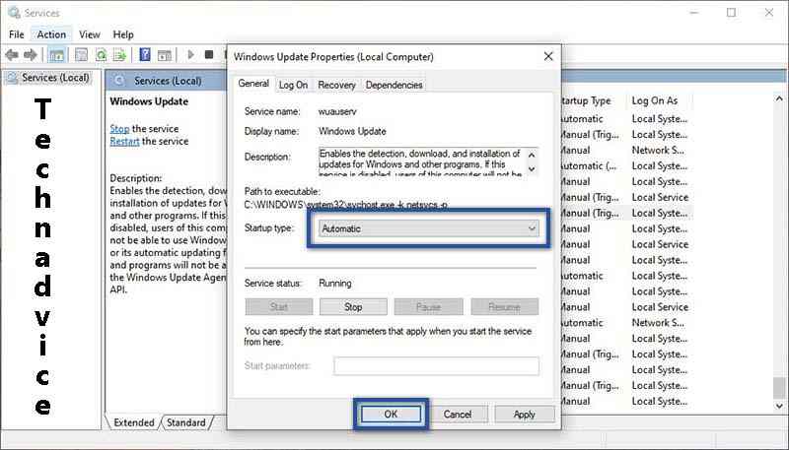Open the Properties toolbar icon
789x450 pixels.
click(x=81, y=55)
